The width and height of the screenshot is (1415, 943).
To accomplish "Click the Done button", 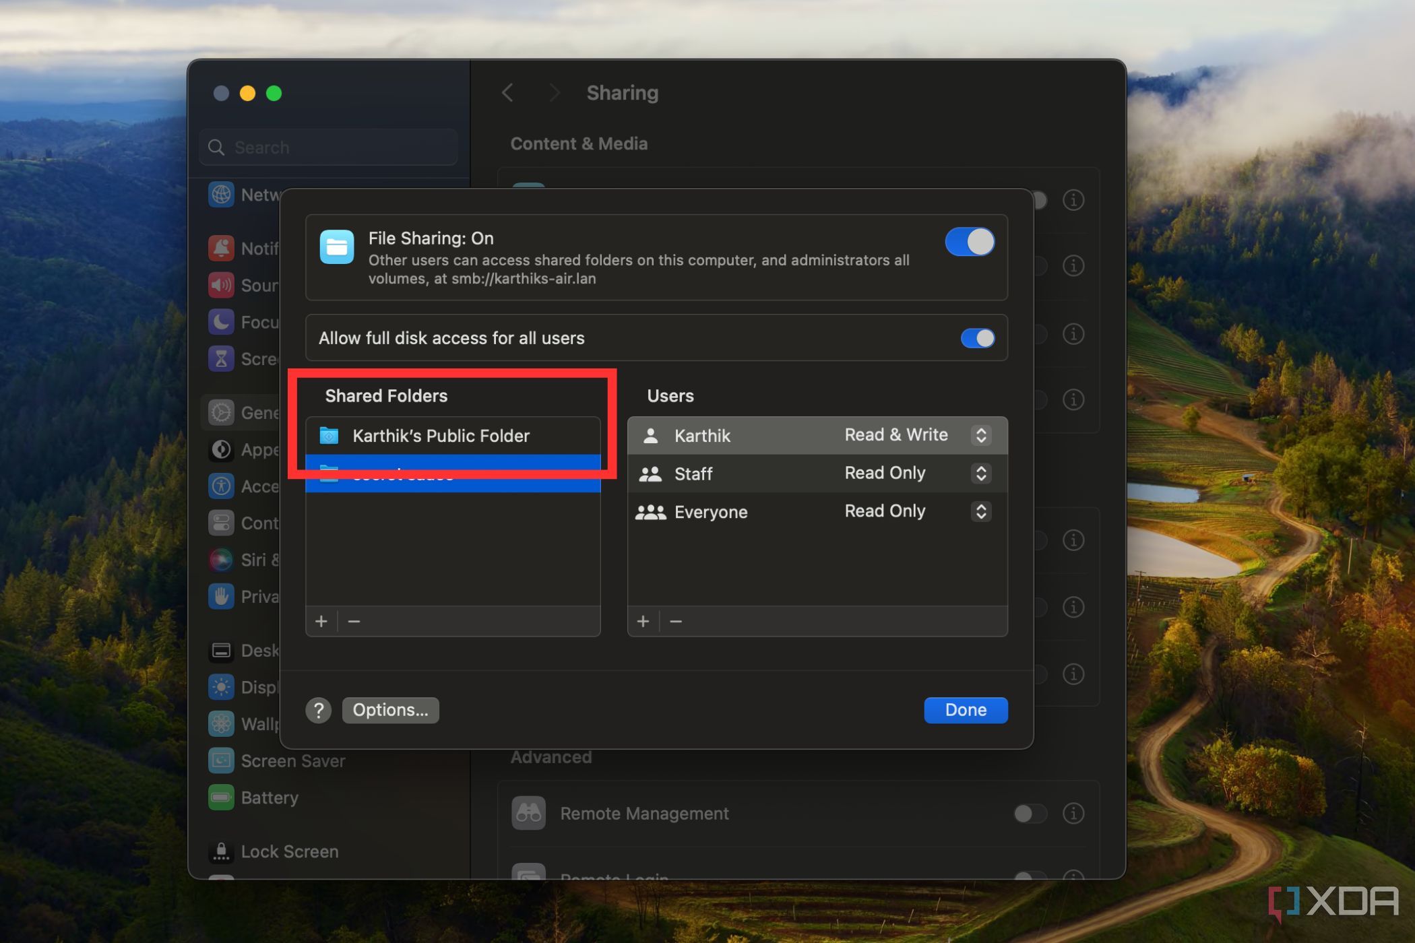I will 966,709.
